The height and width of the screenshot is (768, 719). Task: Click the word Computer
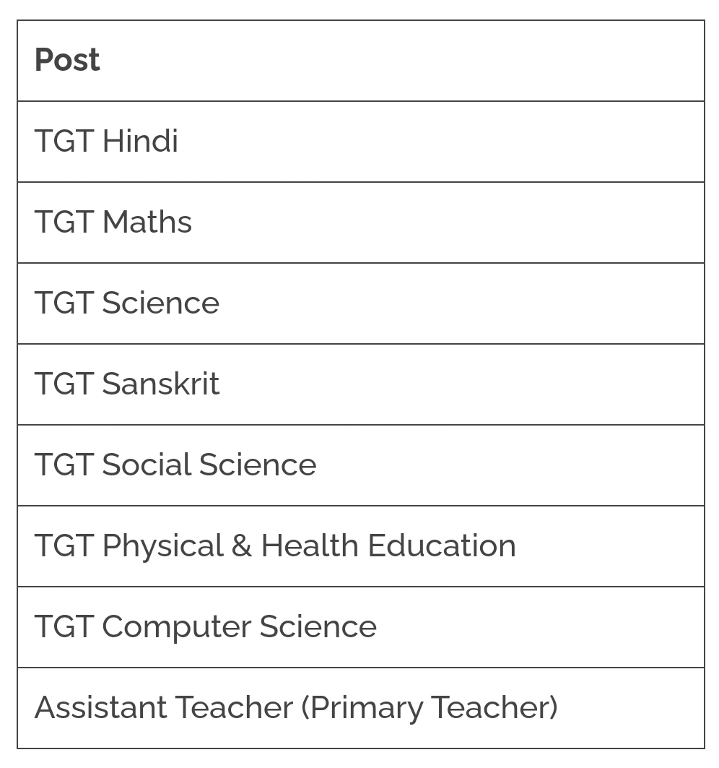pos(175,627)
